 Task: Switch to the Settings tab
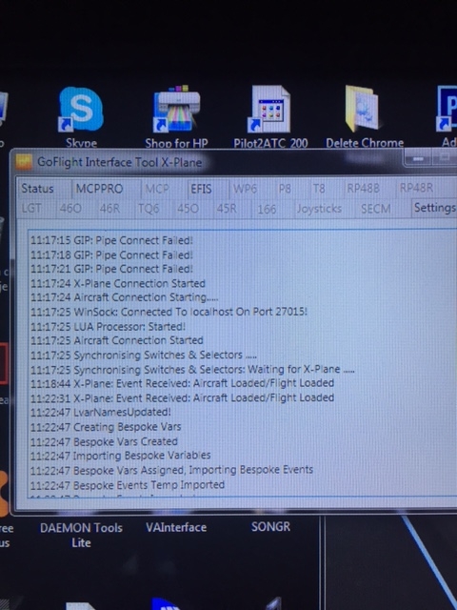click(x=434, y=208)
